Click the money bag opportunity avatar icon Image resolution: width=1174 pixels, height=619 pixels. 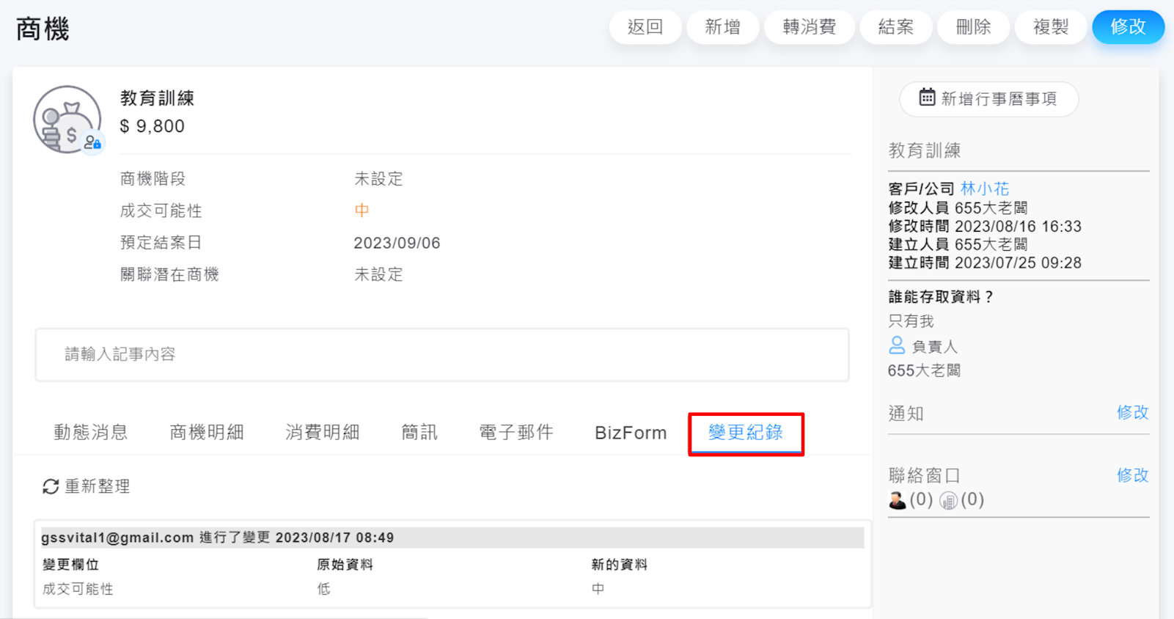click(66, 119)
